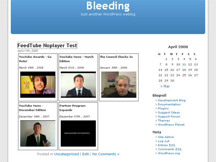Click the March 01st, 2008 video date

72,68
